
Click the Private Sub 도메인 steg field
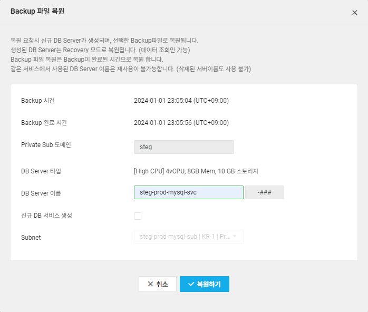point(183,147)
